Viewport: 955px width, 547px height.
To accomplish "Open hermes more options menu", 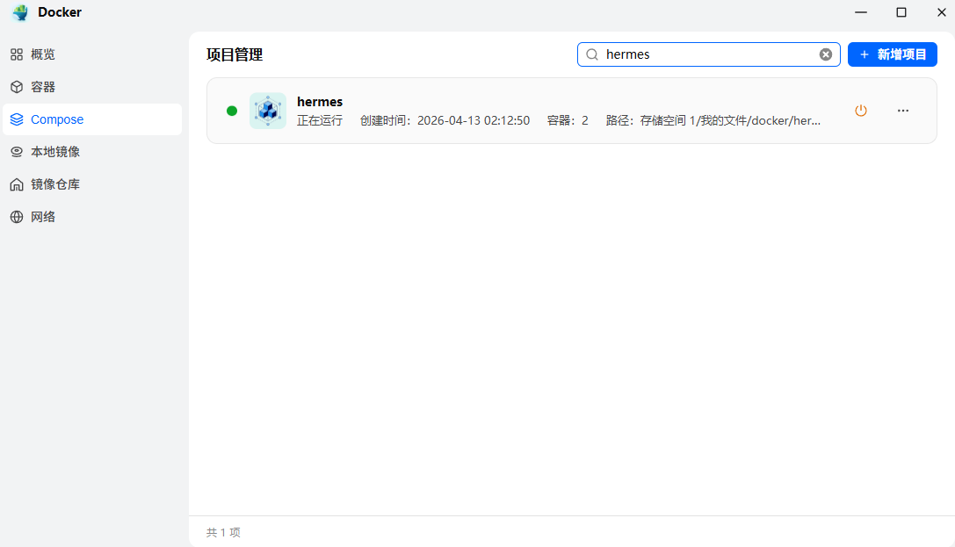I will coord(903,111).
